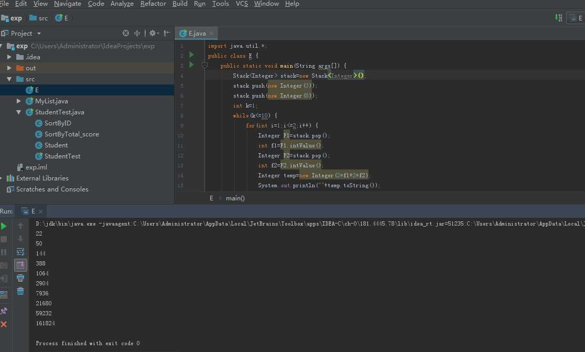Expand the MyList.java node
The image size is (585, 352).
coord(19,101)
